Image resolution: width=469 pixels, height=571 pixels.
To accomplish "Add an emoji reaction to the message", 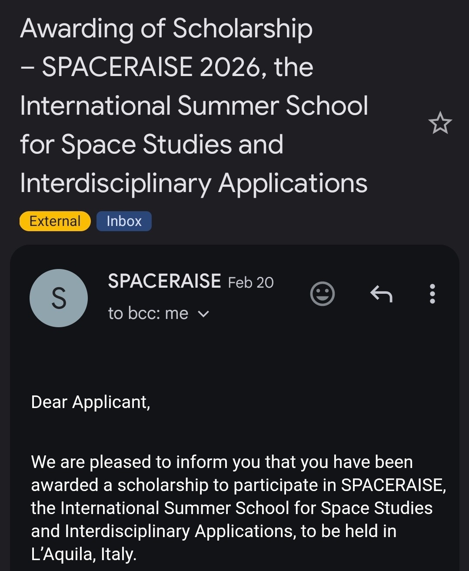I will pos(322,294).
